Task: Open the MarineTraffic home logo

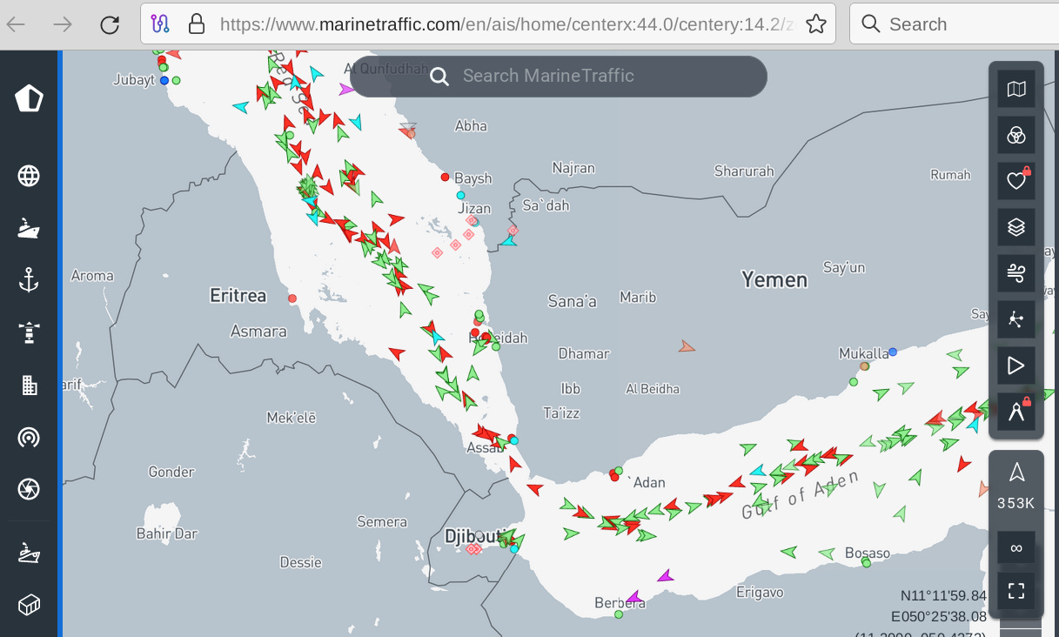Action: tap(29, 98)
